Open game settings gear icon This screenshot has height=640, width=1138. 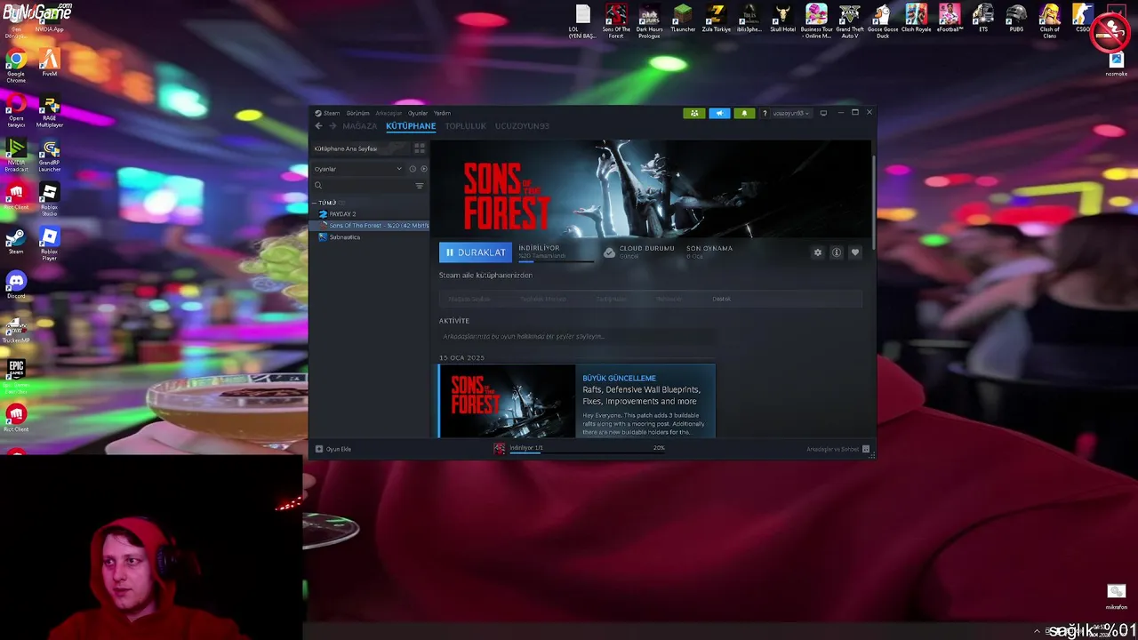click(818, 252)
